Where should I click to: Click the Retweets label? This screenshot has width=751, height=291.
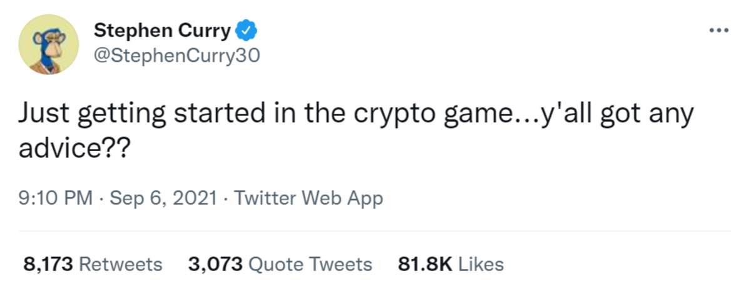(x=122, y=264)
